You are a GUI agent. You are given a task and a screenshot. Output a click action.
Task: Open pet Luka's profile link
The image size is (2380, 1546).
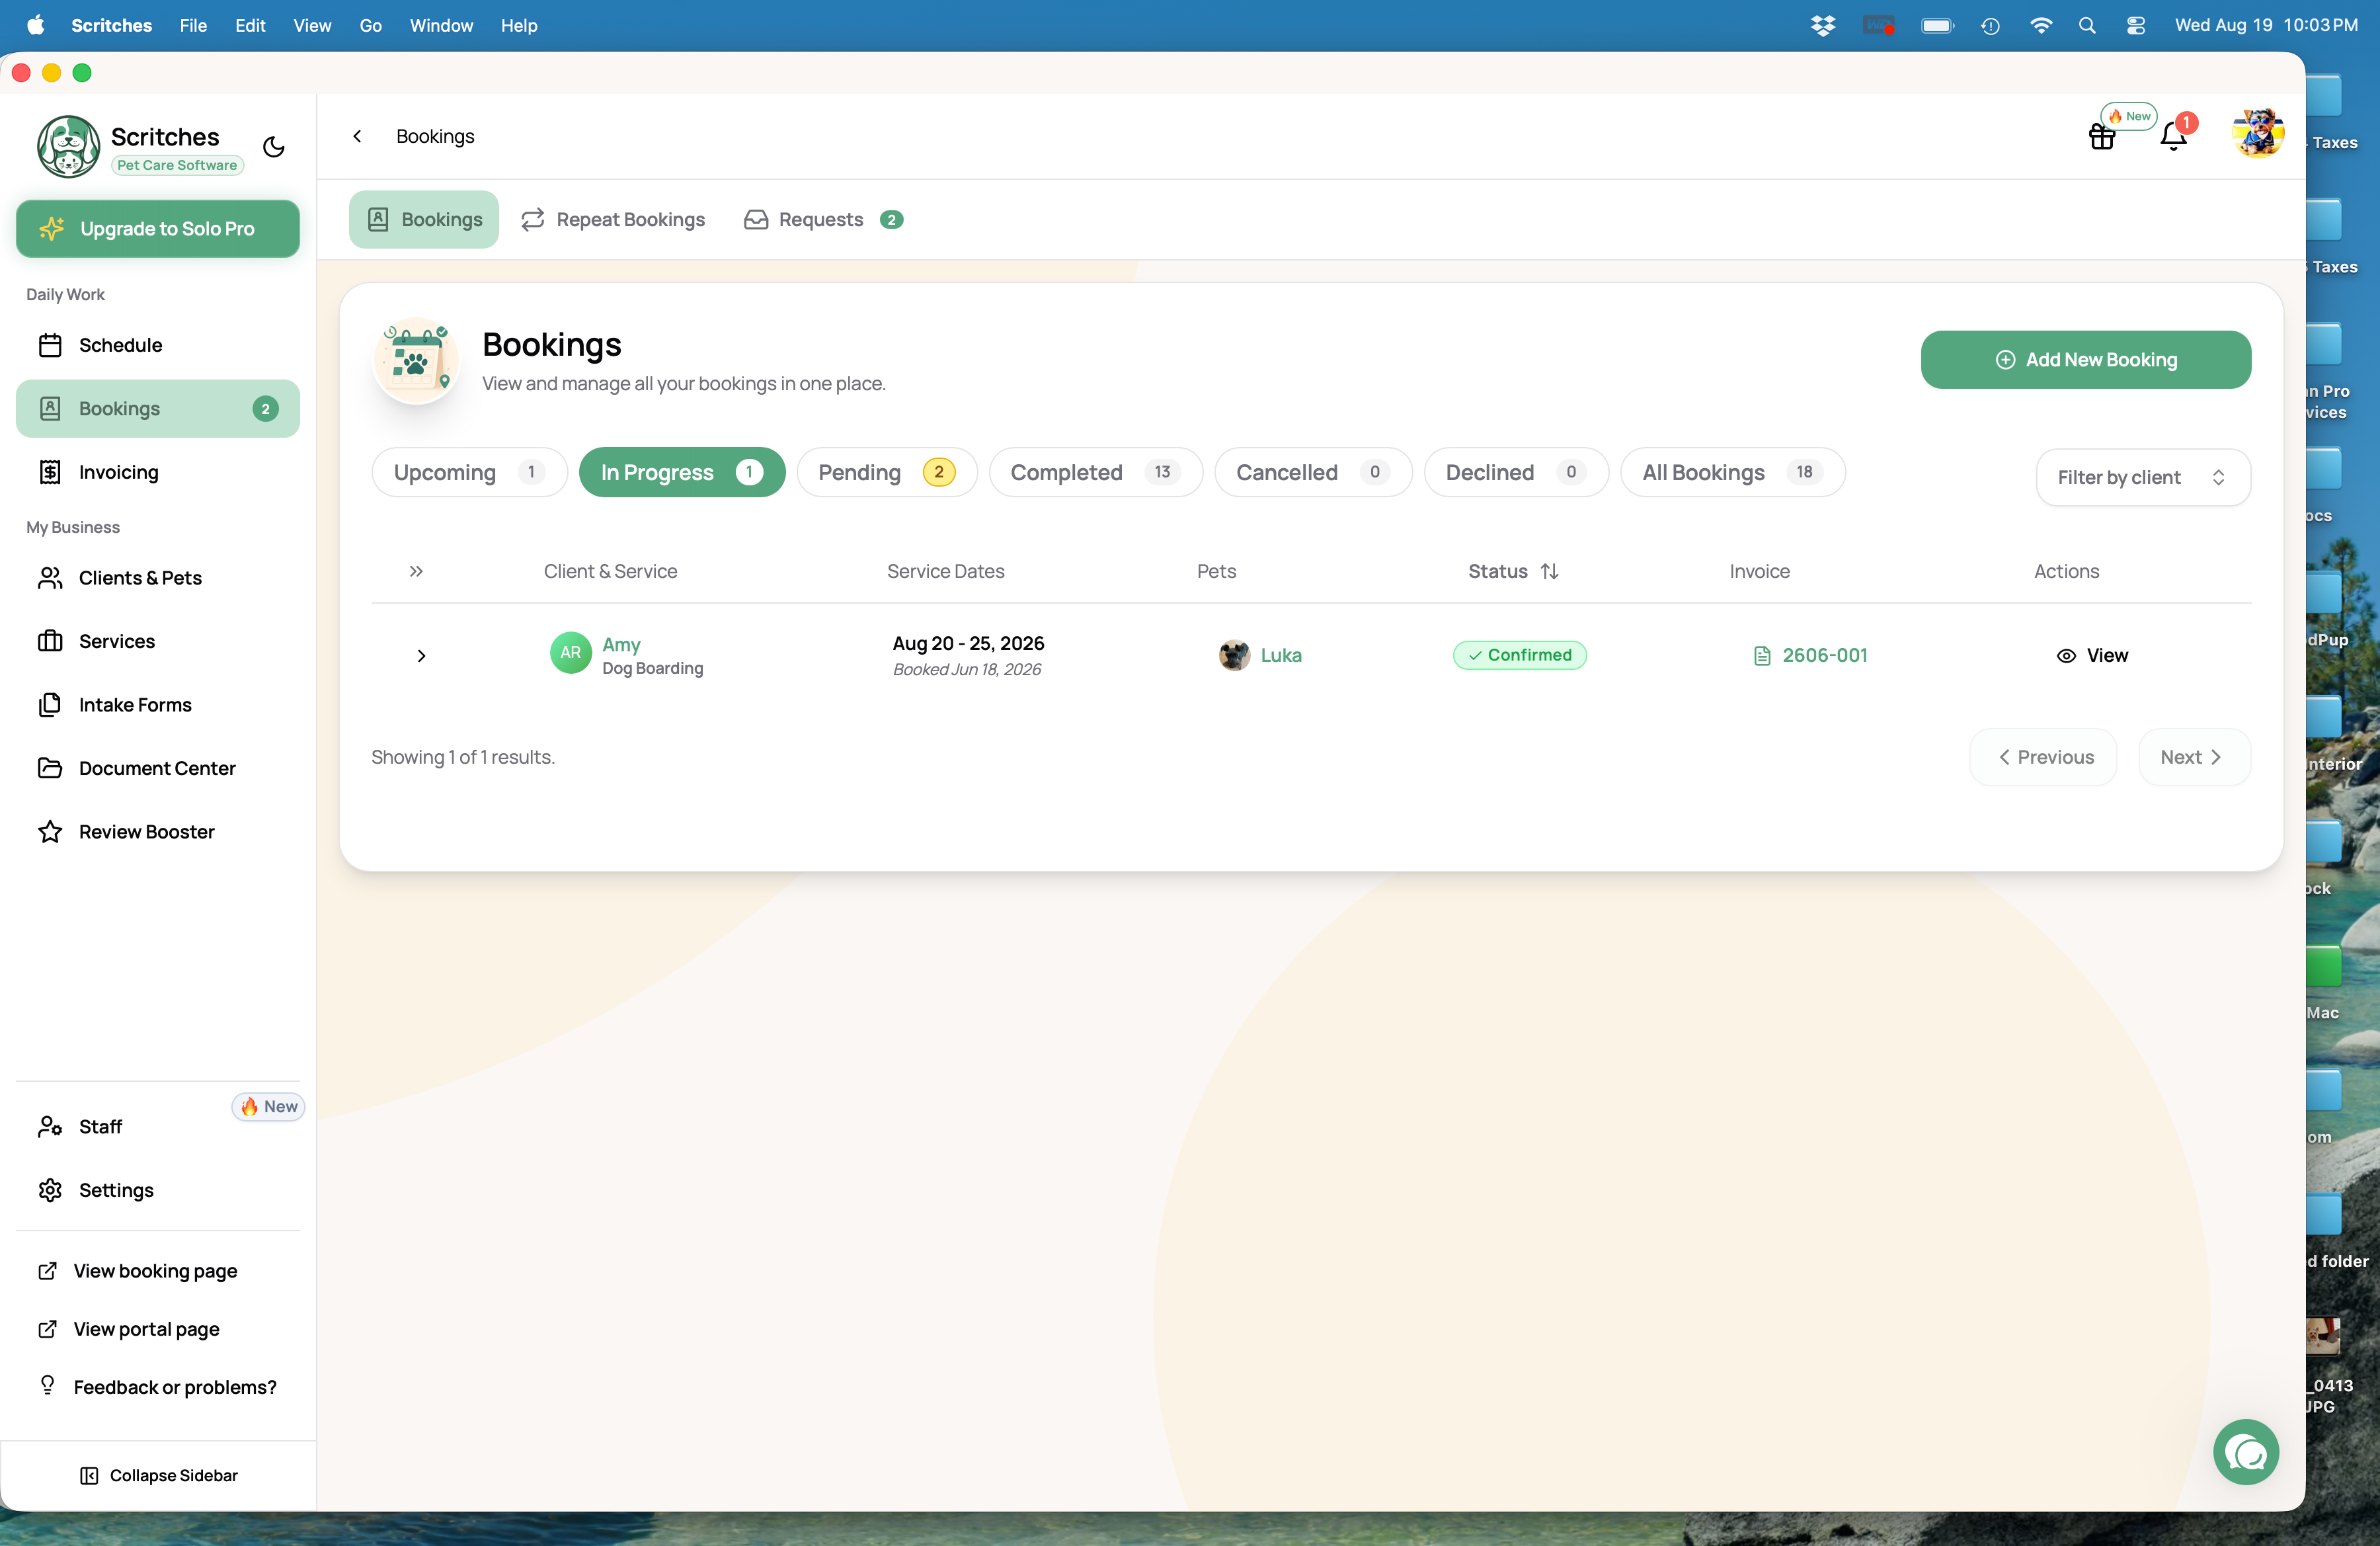[1281, 656]
